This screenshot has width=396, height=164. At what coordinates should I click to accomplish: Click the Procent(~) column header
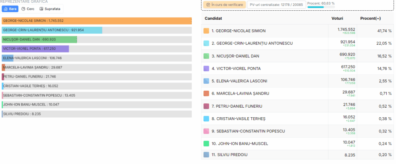click(370, 19)
